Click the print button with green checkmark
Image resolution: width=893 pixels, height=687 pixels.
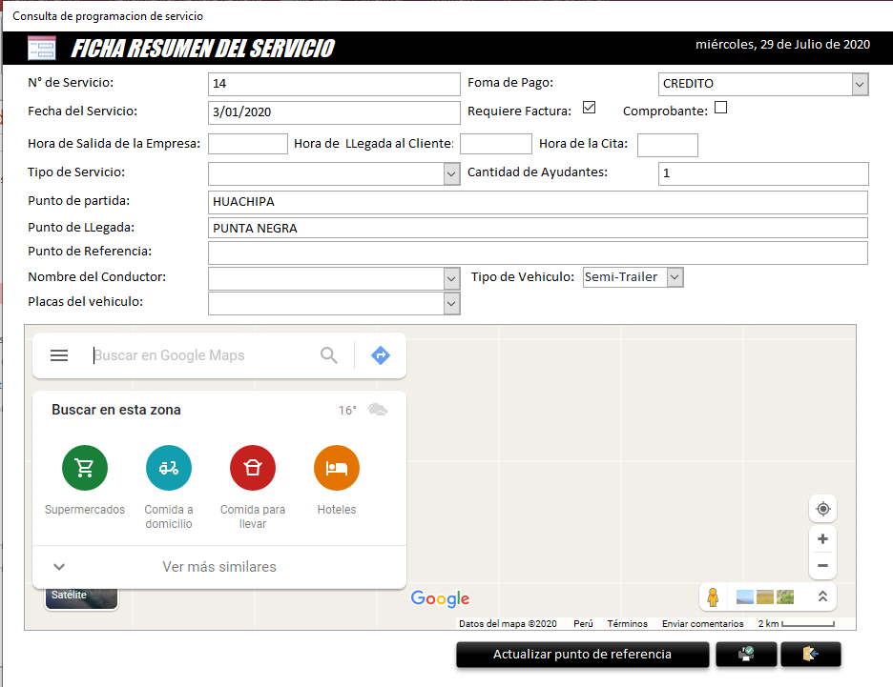click(x=746, y=655)
